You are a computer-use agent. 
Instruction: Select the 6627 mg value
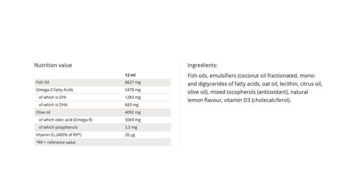(x=133, y=82)
